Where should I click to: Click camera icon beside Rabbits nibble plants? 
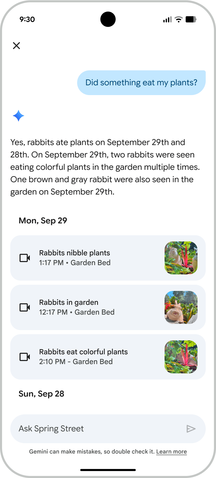pyautogui.click(x=25, y=258)
